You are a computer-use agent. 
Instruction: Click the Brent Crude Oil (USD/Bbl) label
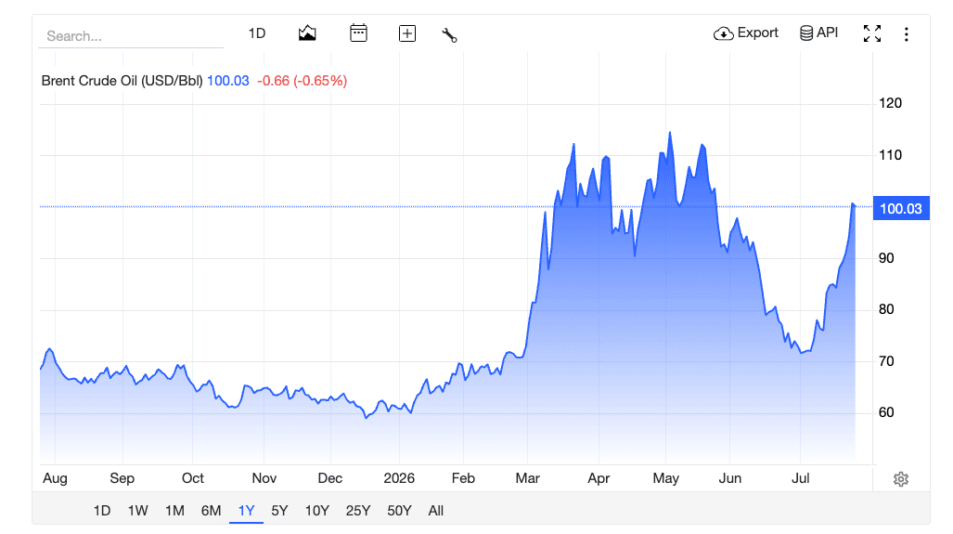tap(122, 81)
